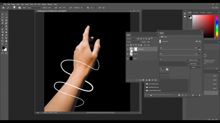
Task: Select the Gradient tool
Action: pos(2,32)
